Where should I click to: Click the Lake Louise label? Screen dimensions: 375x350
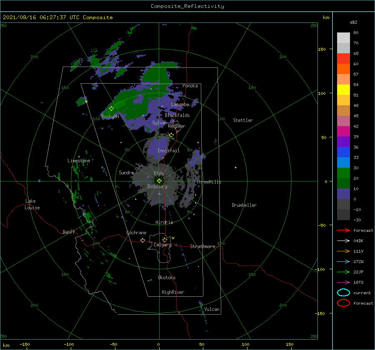(x=32, y=204)
